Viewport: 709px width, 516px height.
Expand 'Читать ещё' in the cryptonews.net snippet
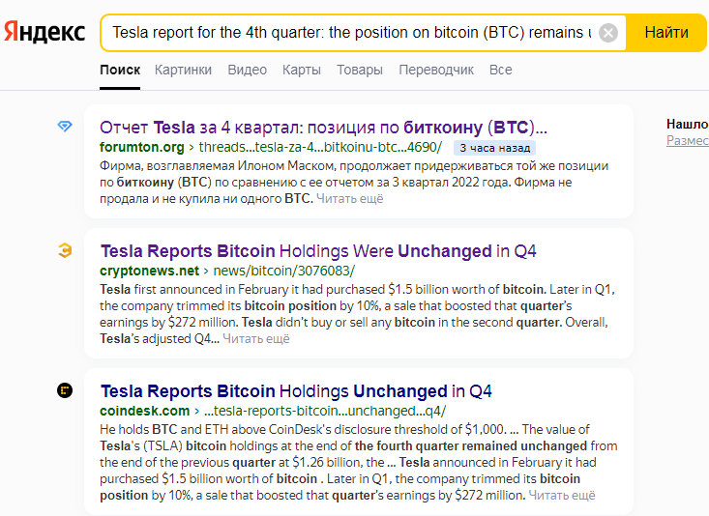[x=256, y=338]
